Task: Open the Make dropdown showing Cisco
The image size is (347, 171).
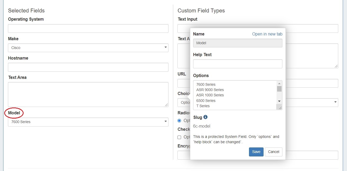Action: click(88, 48)
